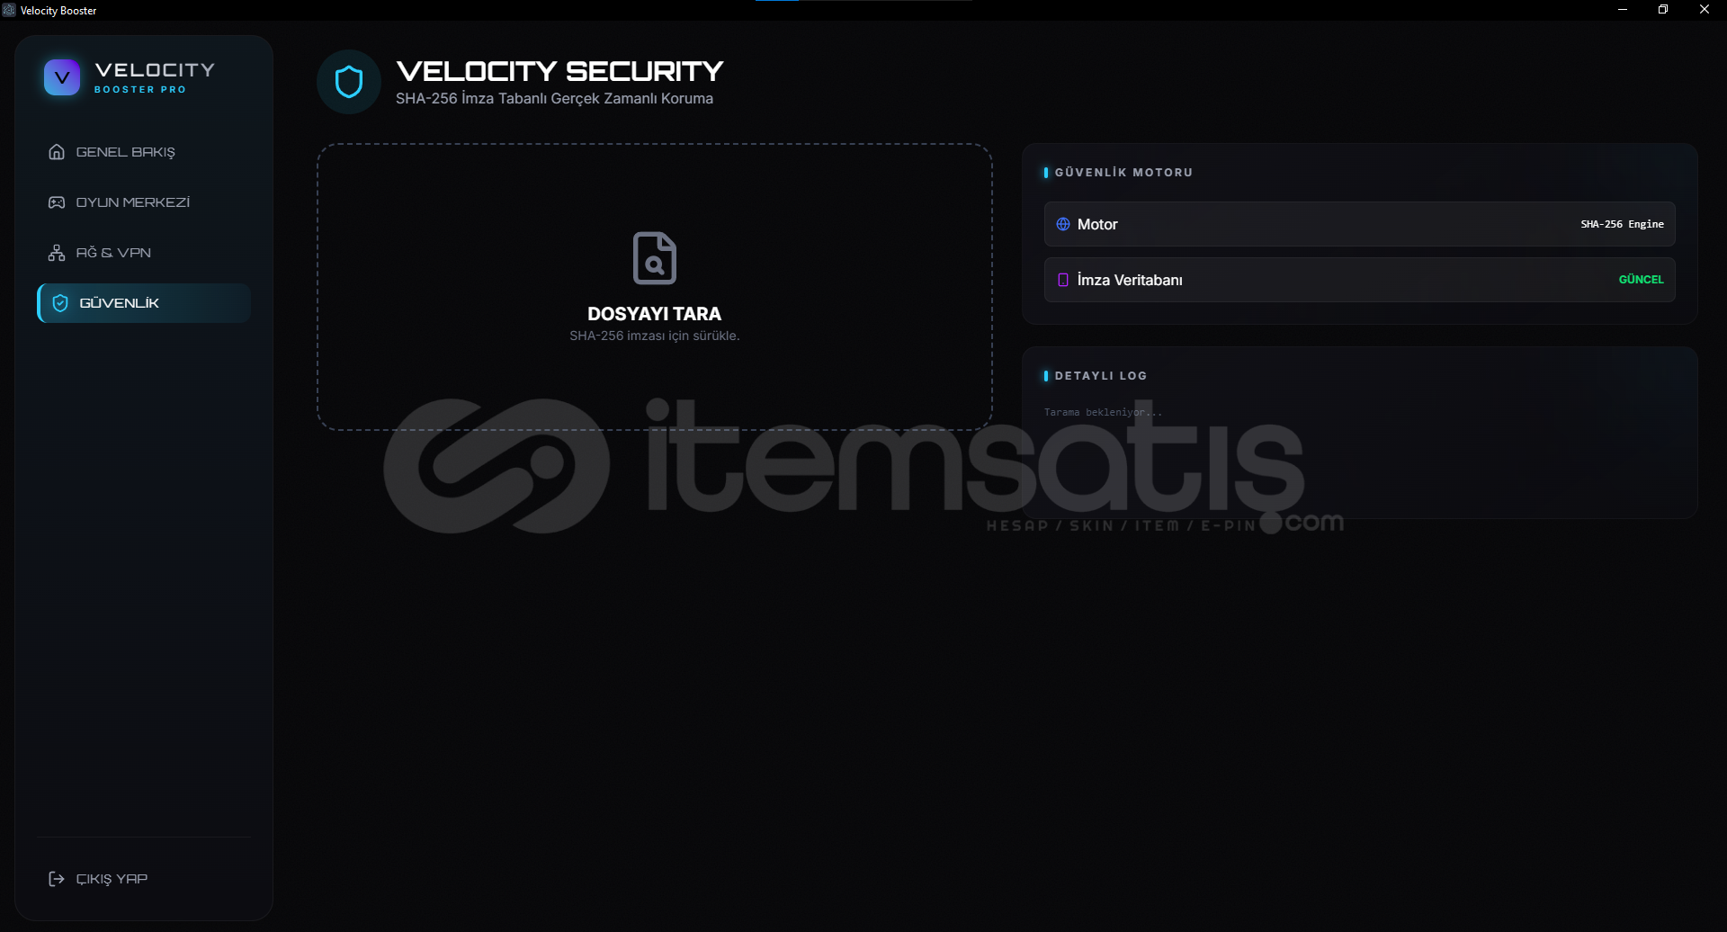Click the Velocity Booster title bar icon
The height and width of the screenshot is (932, 1727).
pos(9,10)
